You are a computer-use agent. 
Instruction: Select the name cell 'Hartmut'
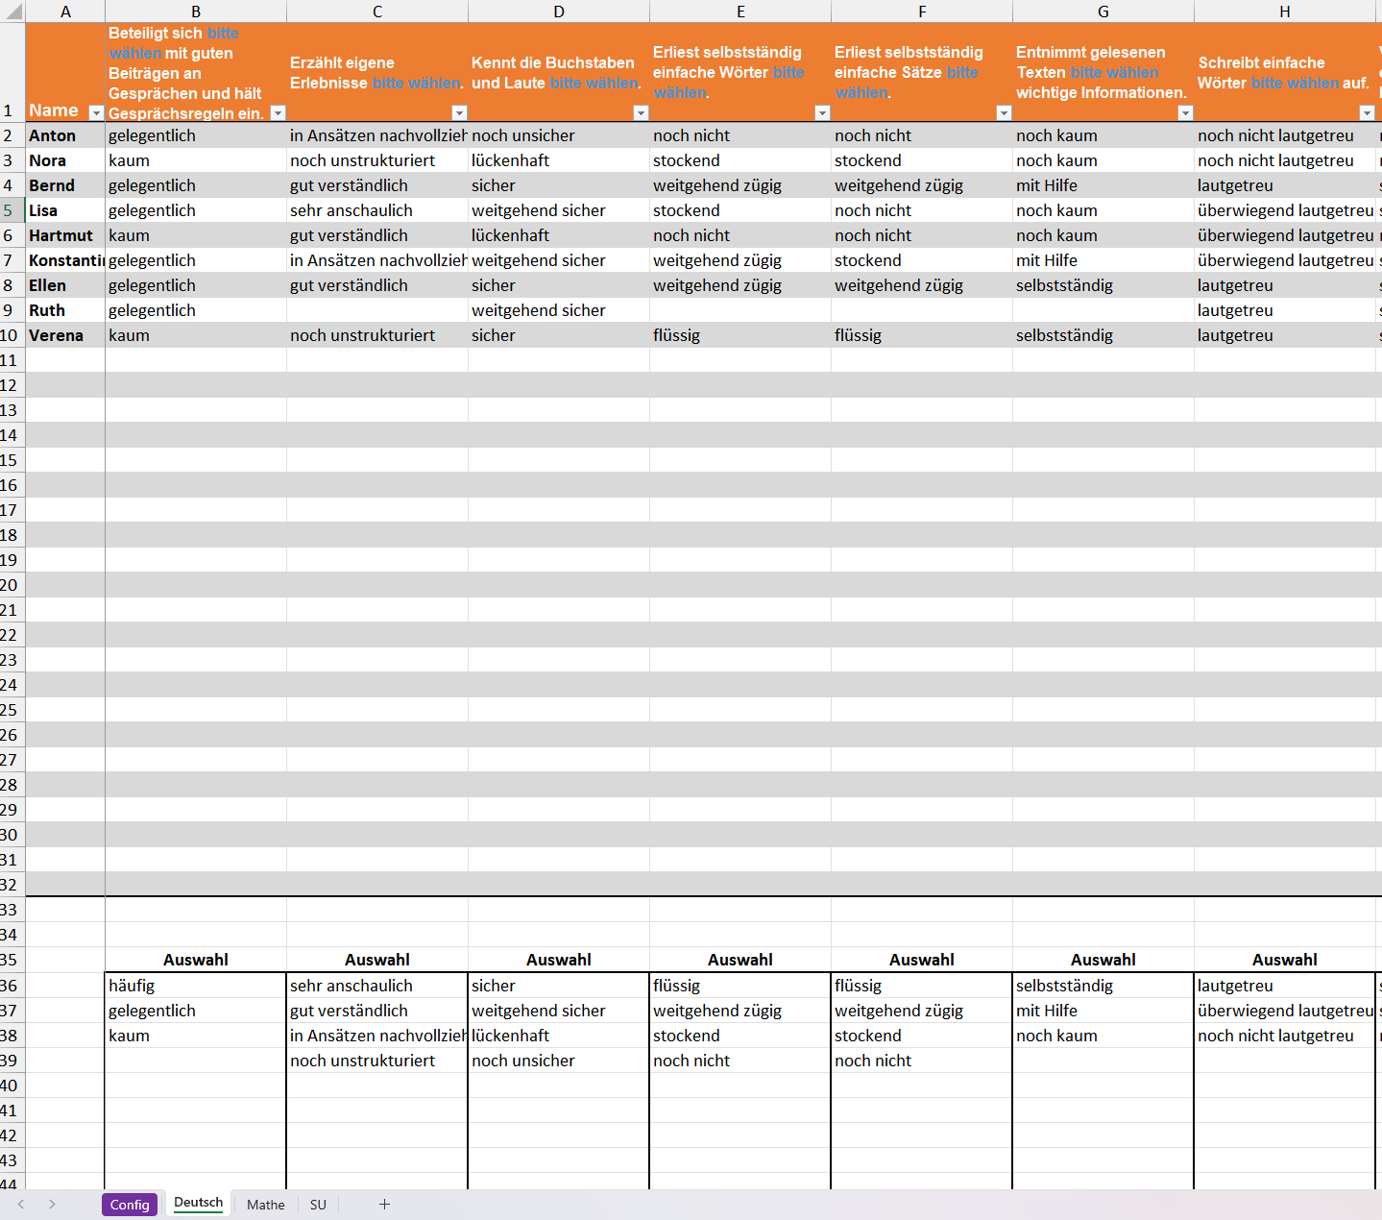point(65,235)
